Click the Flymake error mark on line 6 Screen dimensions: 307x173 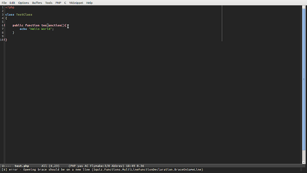click(x=5, y=25)
